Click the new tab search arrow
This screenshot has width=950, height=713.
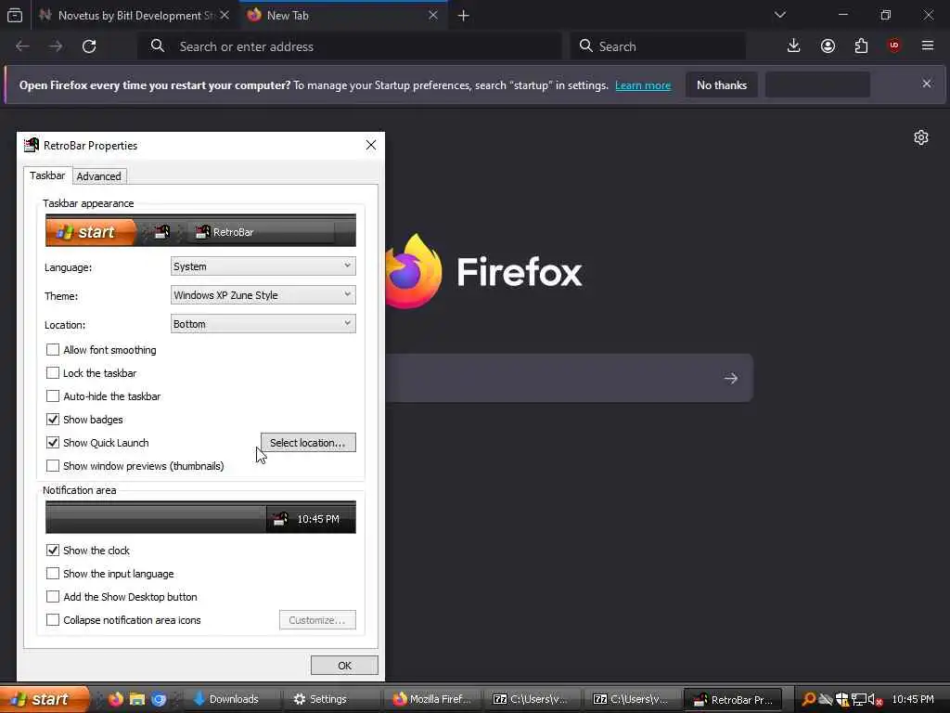731,379
